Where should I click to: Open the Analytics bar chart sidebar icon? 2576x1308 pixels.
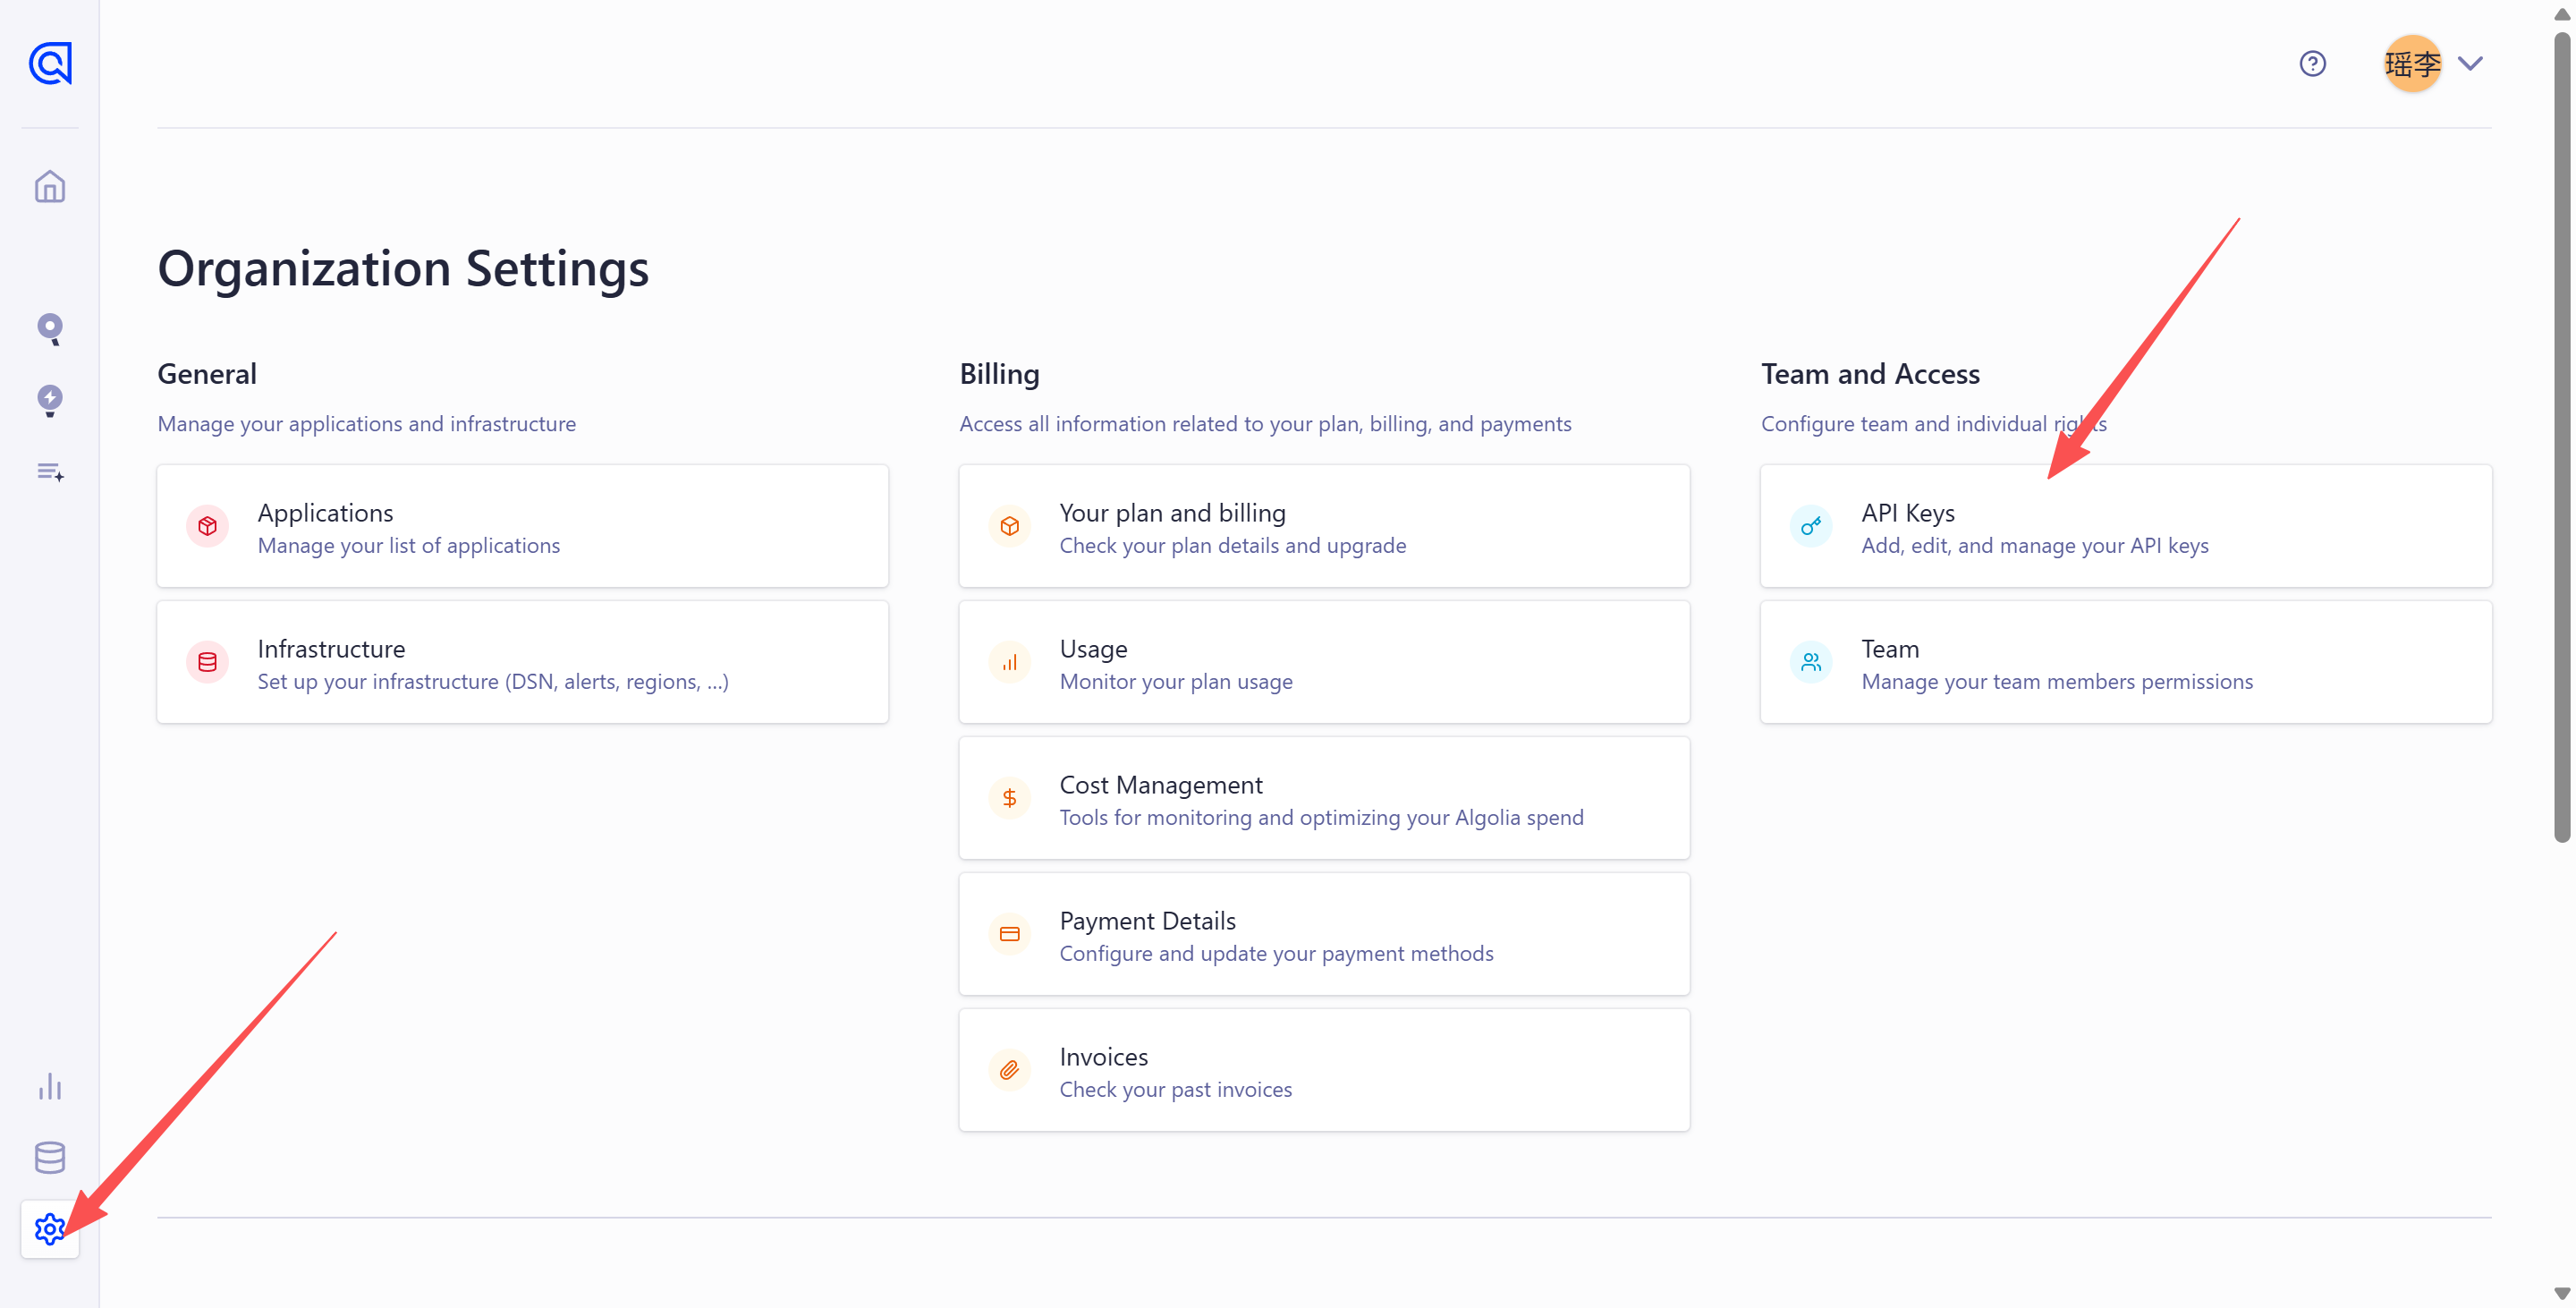coord(50,1086)
